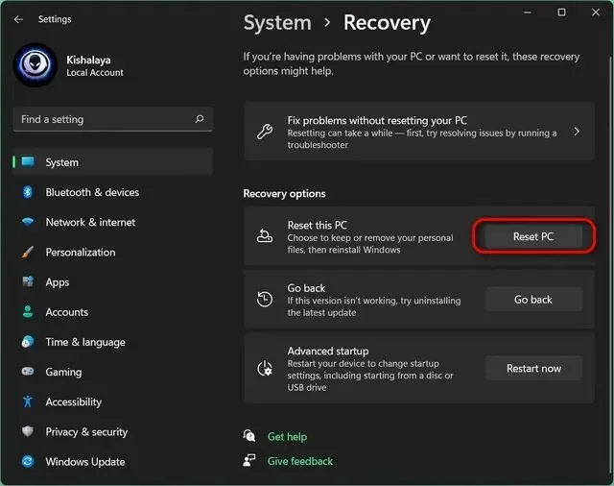Click the Advanced startup title text
Screen dimensions: 614x486
point(328,352)
